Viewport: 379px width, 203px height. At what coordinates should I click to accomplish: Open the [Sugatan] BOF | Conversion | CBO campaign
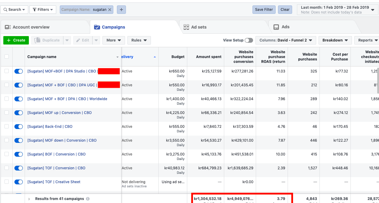56,154
